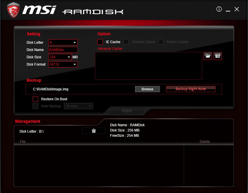Click the backup path C:\RAMDiskImage.img
248x193 pixels.
tap(50, 89)
